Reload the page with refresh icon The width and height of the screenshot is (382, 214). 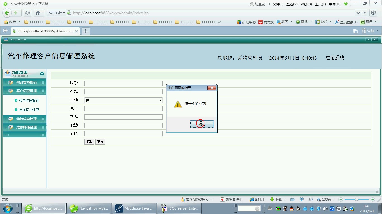tap(27, 13)
